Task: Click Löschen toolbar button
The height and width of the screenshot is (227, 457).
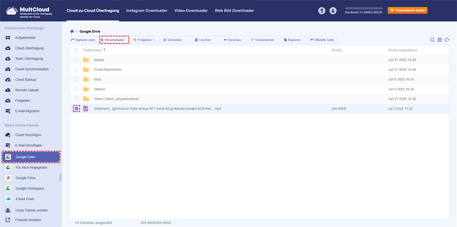Action: 203,40
